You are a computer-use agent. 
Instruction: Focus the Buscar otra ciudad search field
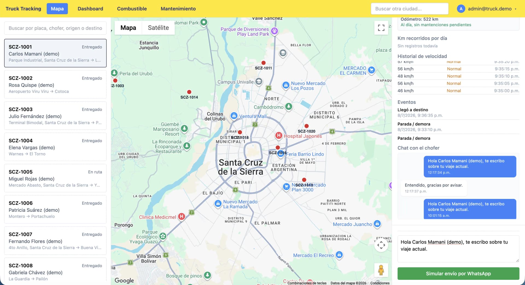tap(410, 9)
